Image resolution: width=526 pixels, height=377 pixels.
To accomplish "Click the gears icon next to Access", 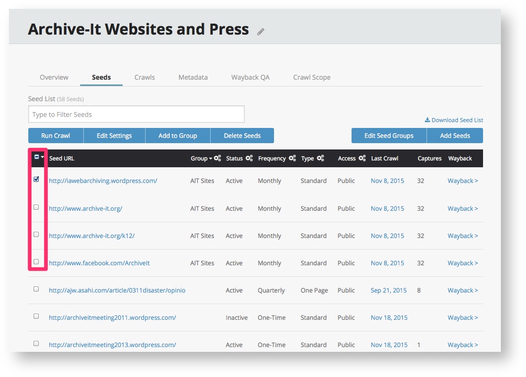I will tap(362, 158).
